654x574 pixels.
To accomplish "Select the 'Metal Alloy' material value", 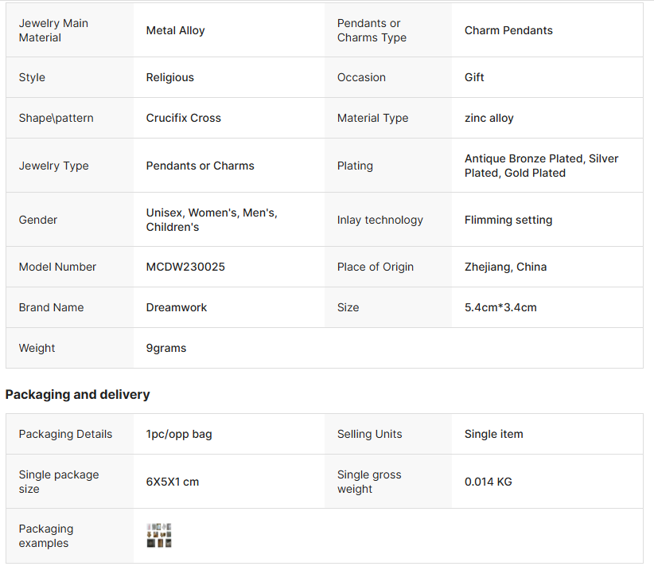I will [x=175, y=30].
